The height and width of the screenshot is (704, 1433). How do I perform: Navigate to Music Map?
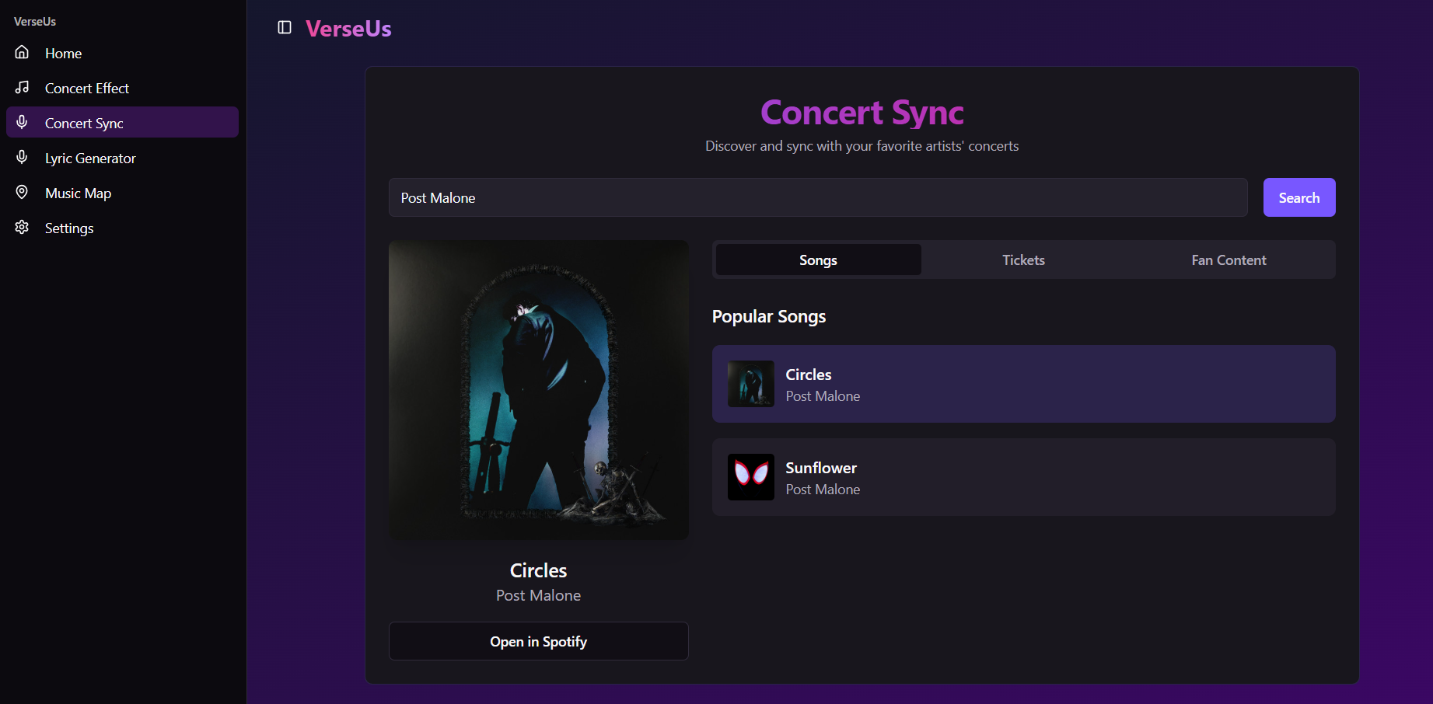[122, 193]
